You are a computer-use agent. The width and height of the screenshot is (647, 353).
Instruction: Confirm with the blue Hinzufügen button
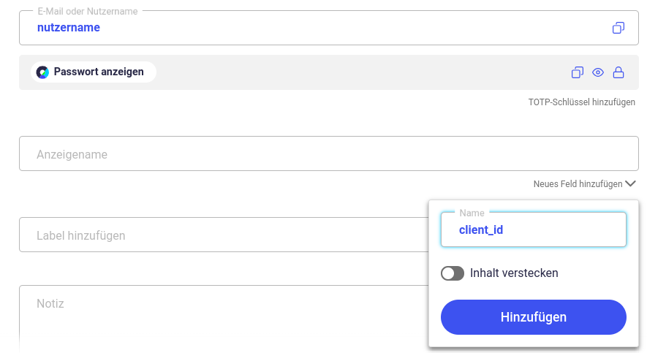coord(534,317)
